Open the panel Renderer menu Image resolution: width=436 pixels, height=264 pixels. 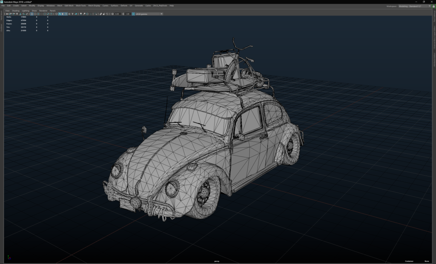tap(44, 10)
